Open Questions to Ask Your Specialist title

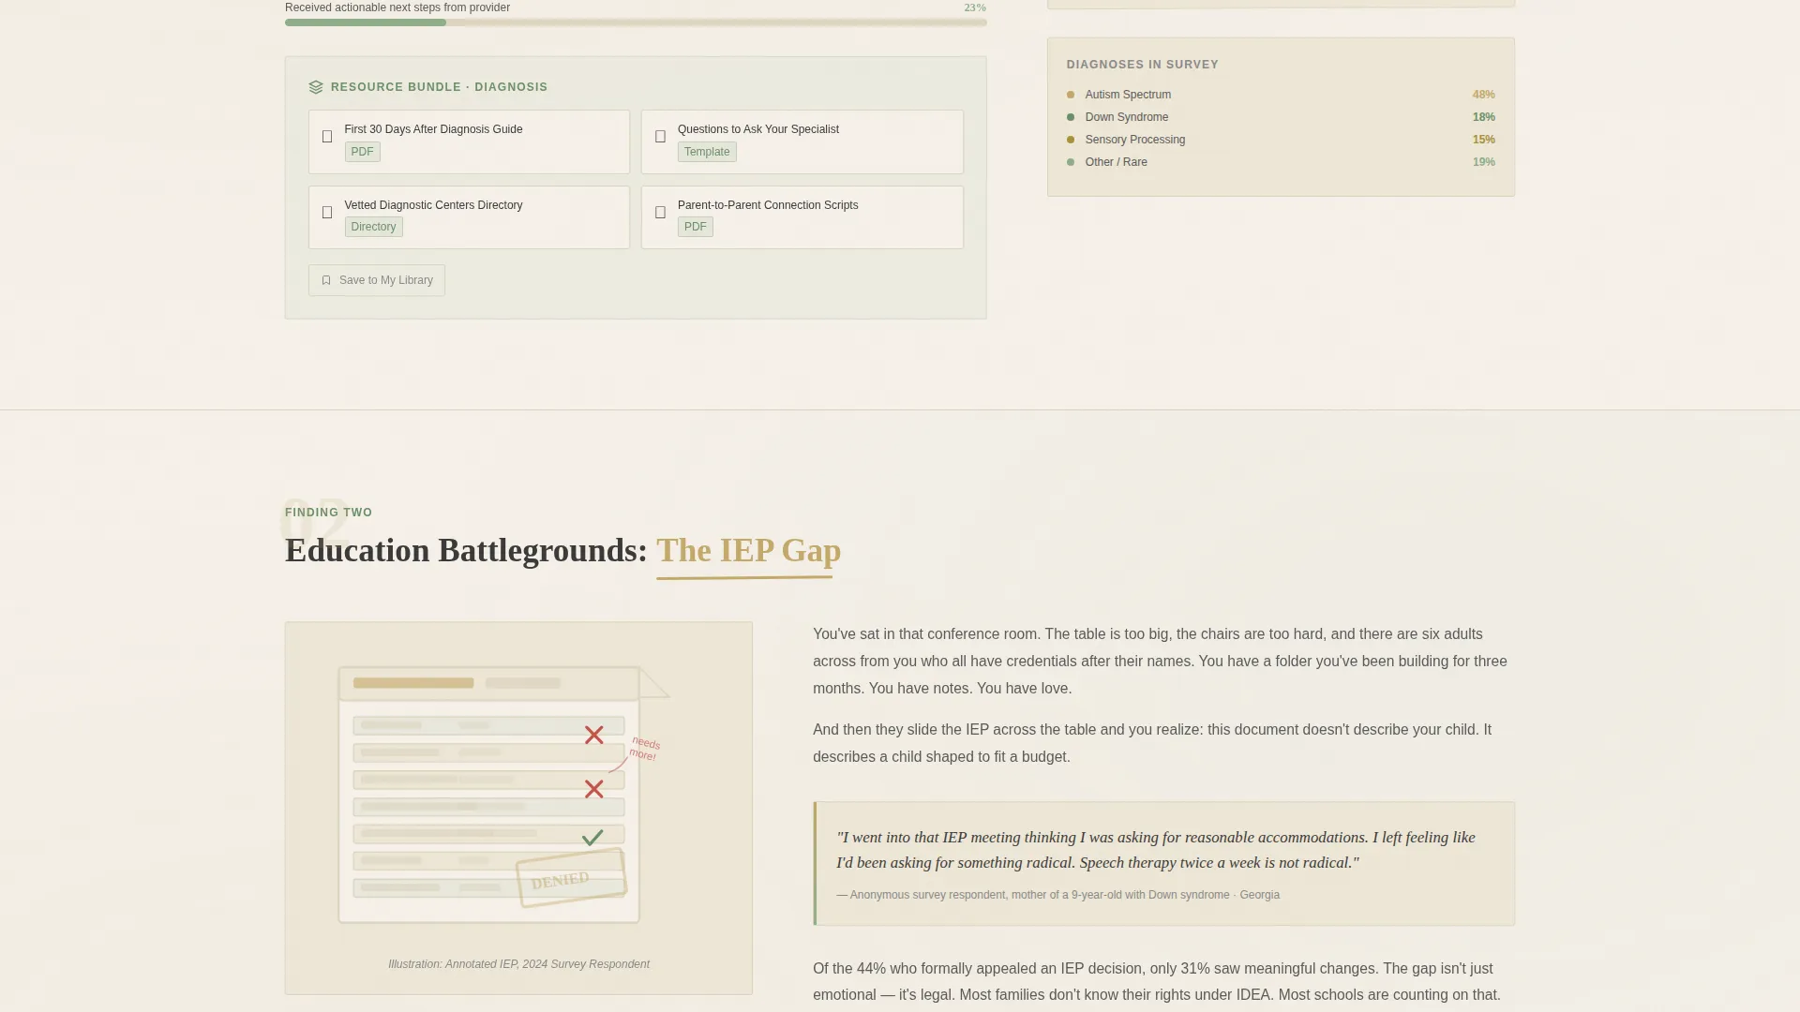click(757, 129)
